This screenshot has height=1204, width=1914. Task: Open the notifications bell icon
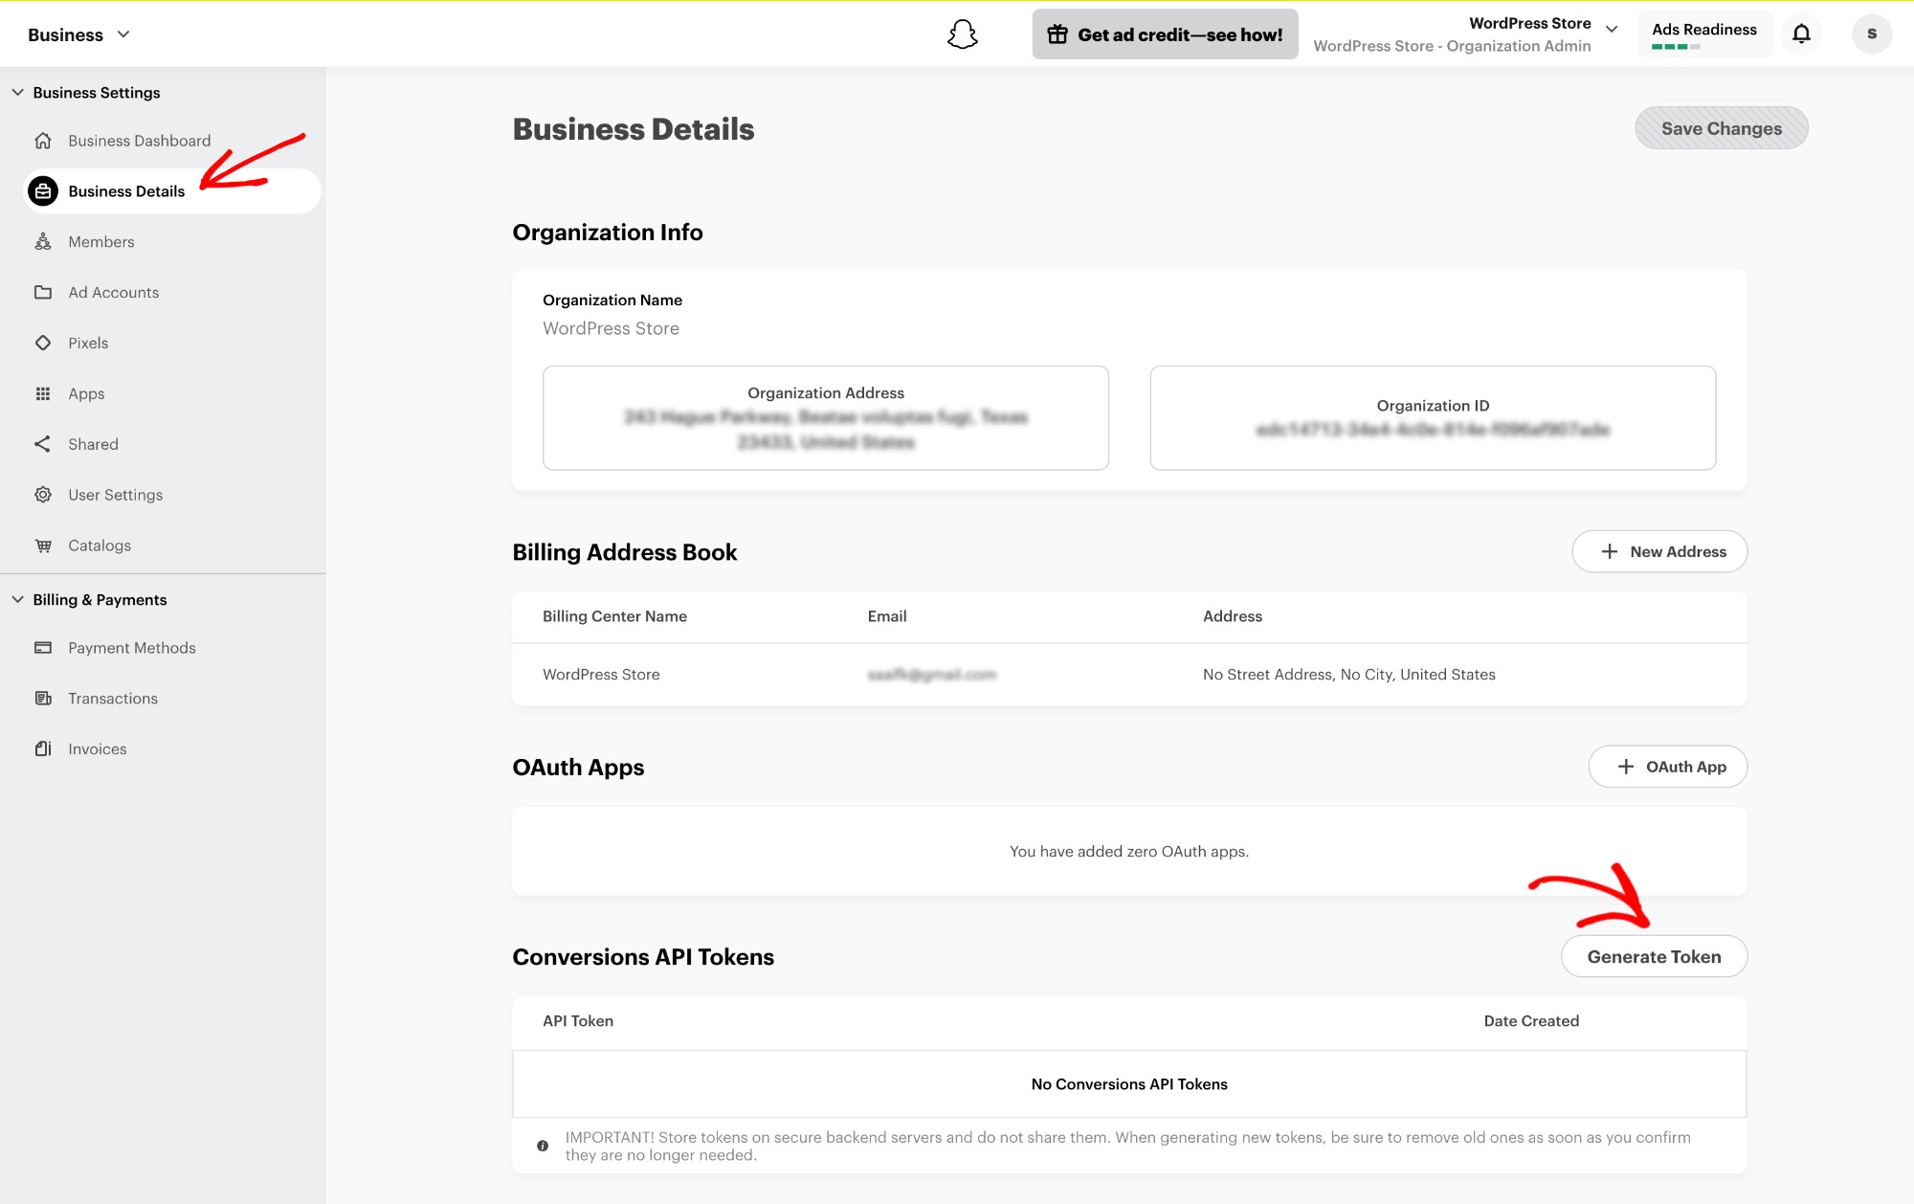point(1801,34)
